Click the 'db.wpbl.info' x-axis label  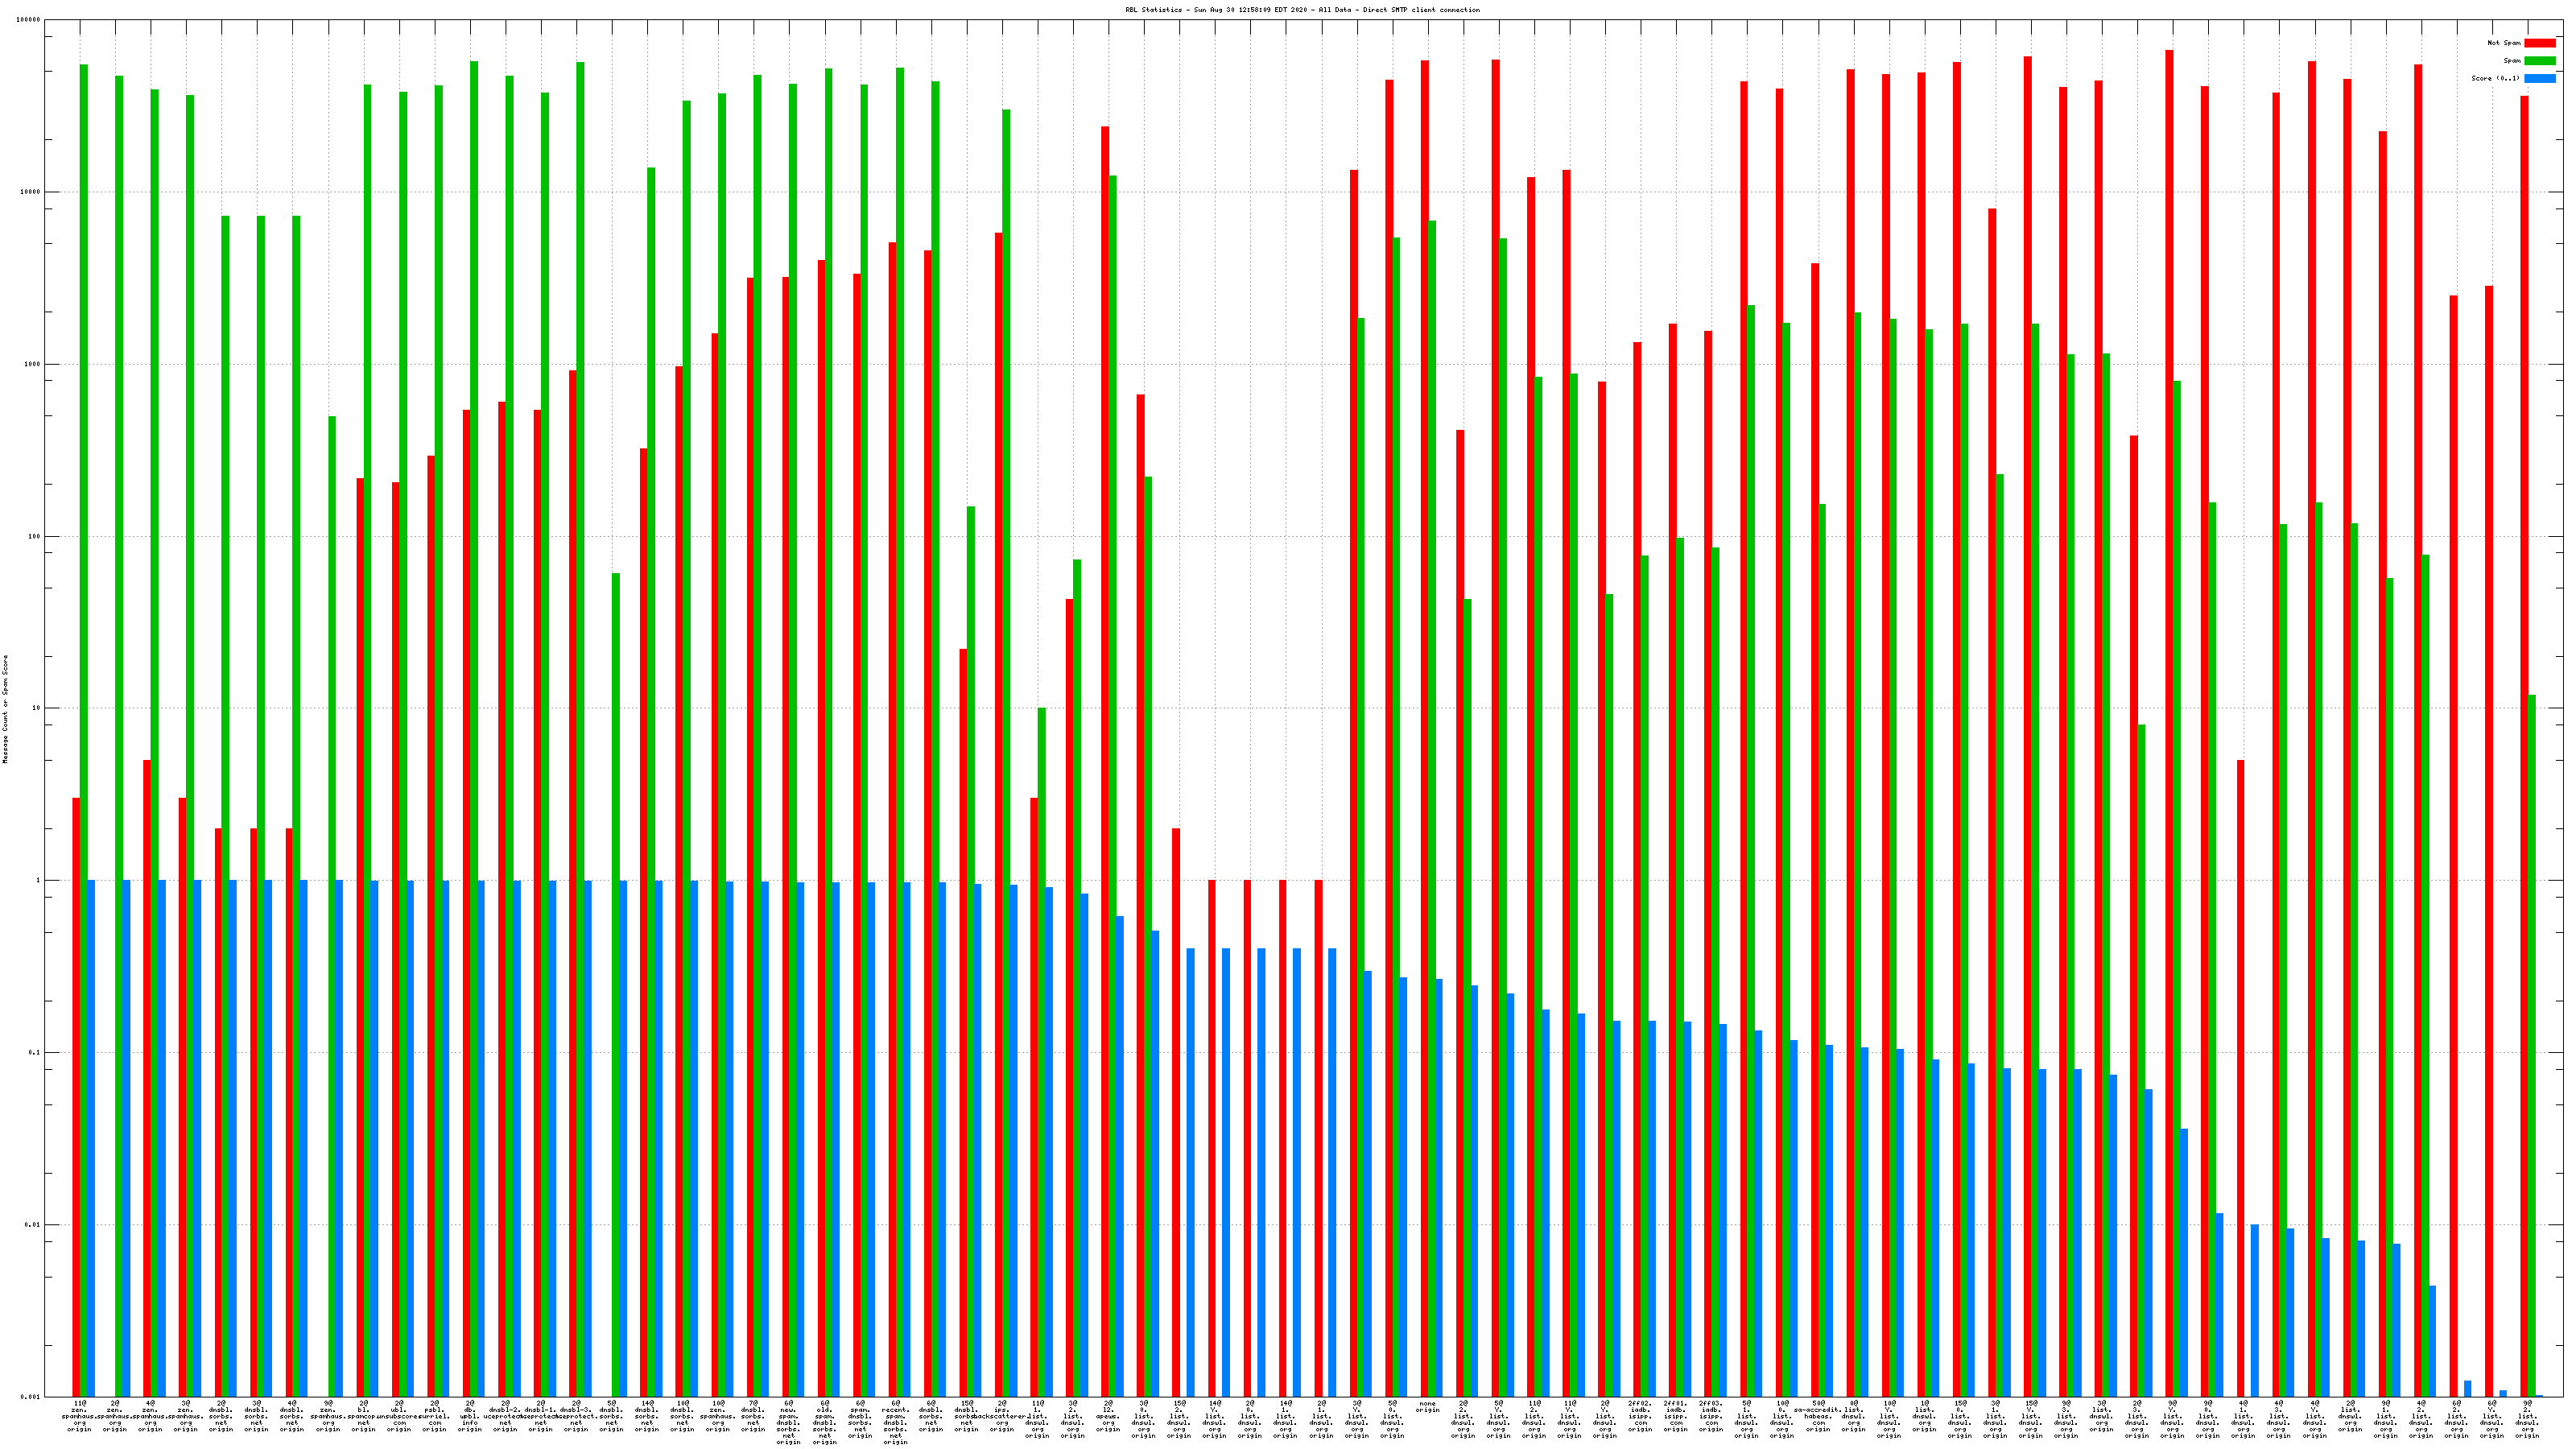click(x=470, y=1415)
